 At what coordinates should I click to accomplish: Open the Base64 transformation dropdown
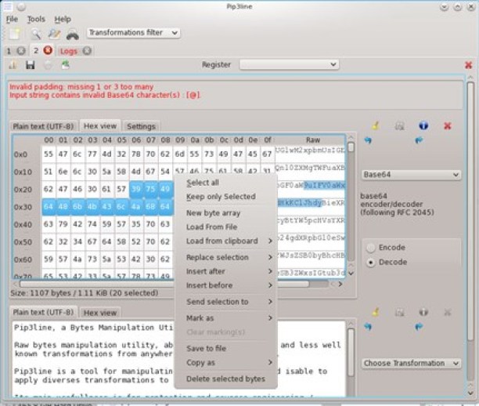pyautogui.click(x=411, y=175)
